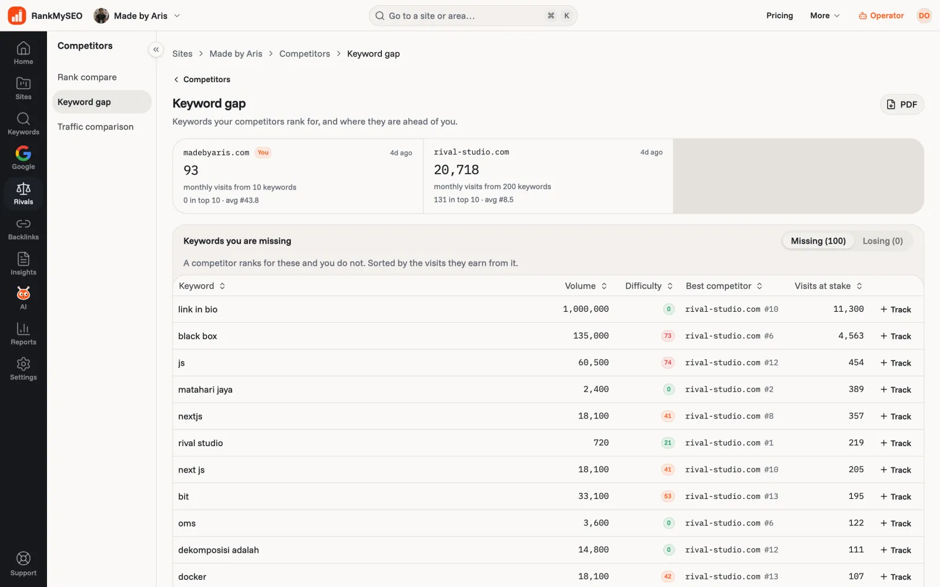Open Rivals section in sidebar

[23, 194]
